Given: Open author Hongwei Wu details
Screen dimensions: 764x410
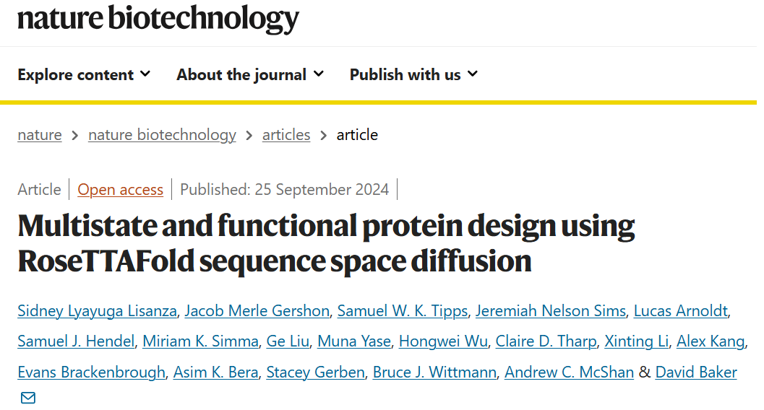Looking at the screenshot, I should pyautogui.click(x=443, y=341).
